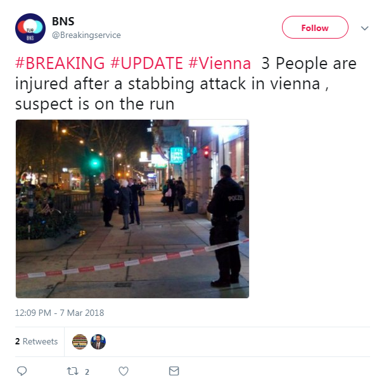Viewport: 377px width, 383px height.
Task: Open the tweet options chevron menu
Action: coord(364,28)
